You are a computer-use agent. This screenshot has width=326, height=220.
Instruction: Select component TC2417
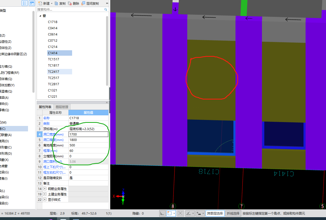pos(59,72)
